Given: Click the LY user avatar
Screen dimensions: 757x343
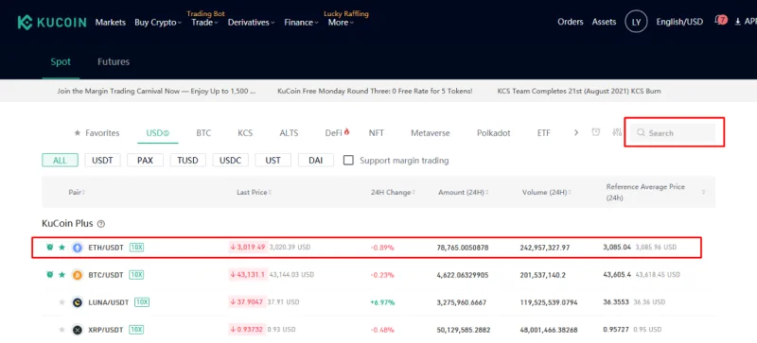Looking at the screenshot, I should tap(636, 22).
